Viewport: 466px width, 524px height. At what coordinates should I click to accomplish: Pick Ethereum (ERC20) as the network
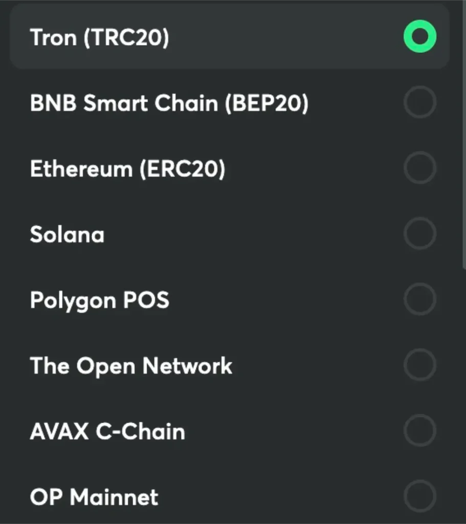(230, 168)
